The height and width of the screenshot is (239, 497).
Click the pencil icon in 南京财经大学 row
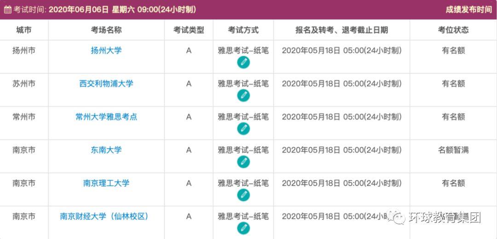[243, 228]
